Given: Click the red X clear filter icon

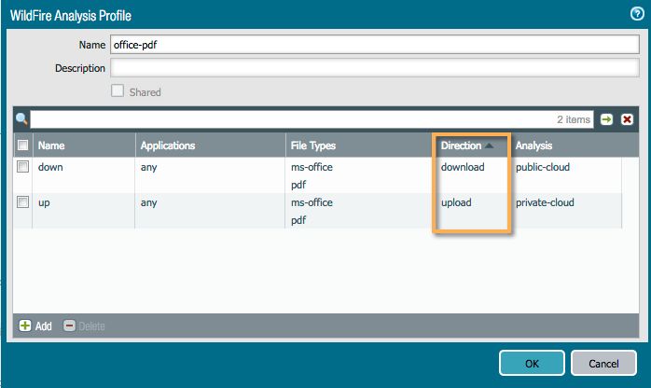Looking at the screenshot, I should click(x=627, y=119).
